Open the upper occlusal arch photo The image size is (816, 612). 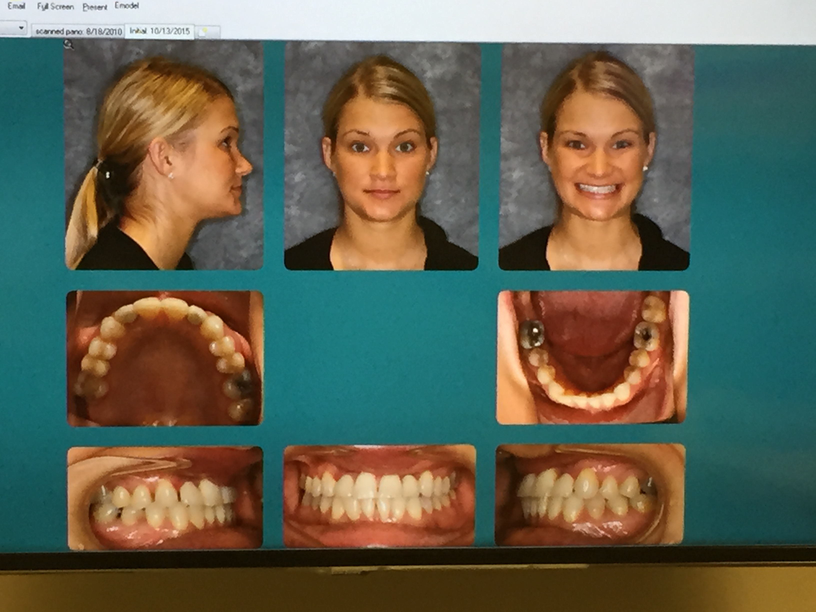164,358
